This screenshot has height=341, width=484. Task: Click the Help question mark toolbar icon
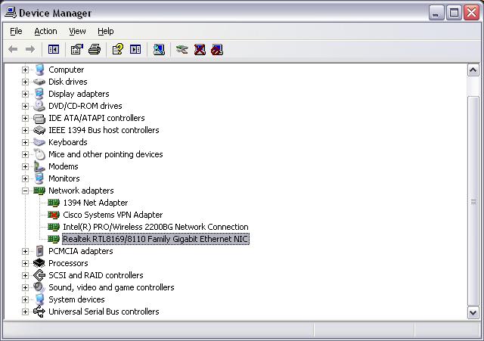coord(118,49)
